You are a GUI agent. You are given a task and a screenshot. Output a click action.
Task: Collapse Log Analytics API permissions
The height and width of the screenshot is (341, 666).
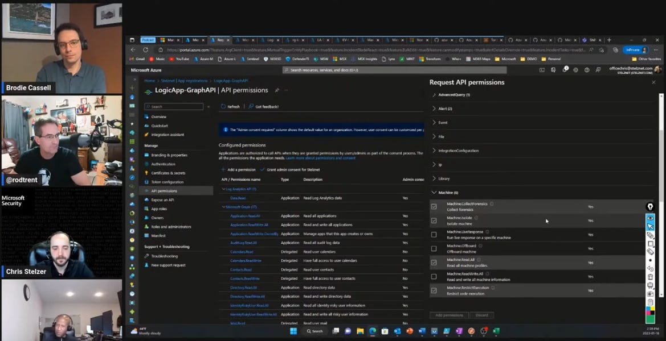pyautogui.click(x=224, y=189)
